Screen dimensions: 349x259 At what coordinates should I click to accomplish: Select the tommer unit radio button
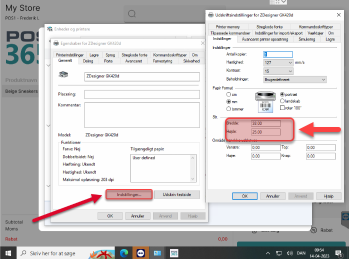(x=228, y=109)
